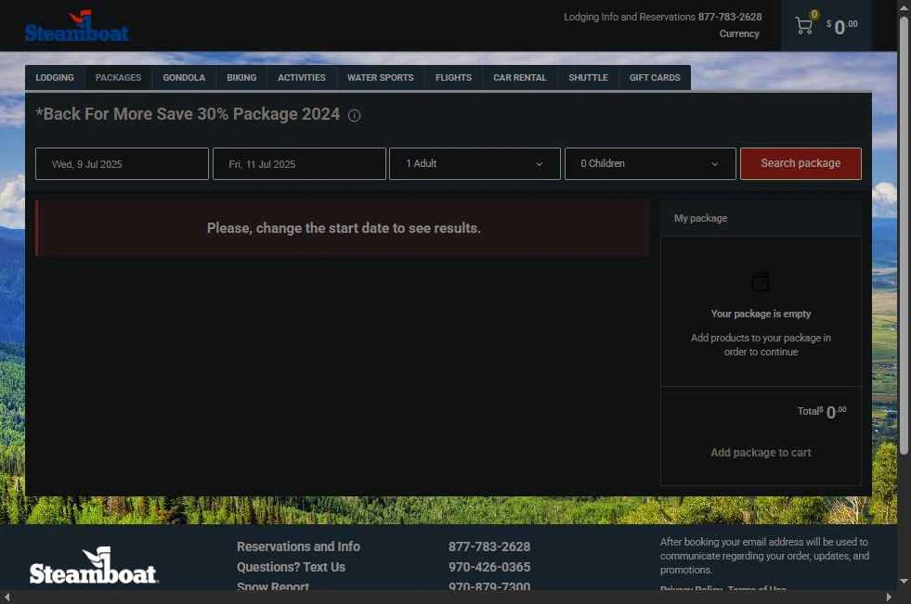Switch to the Packages tab

point(119,78)
